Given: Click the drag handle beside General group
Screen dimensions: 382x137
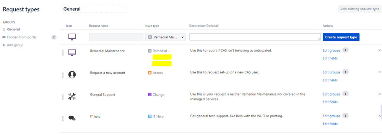Looking at the screenshot, I should coord(4,29).
